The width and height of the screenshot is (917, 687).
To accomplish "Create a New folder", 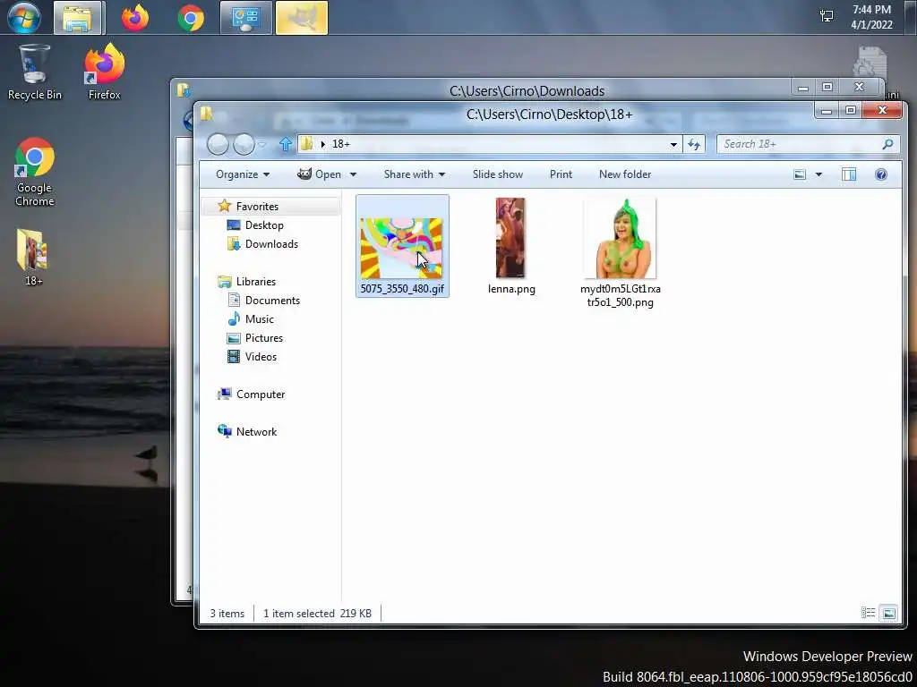I will [624, 174].
